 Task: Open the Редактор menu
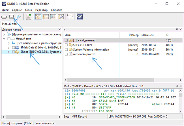(x=41, y=10)
